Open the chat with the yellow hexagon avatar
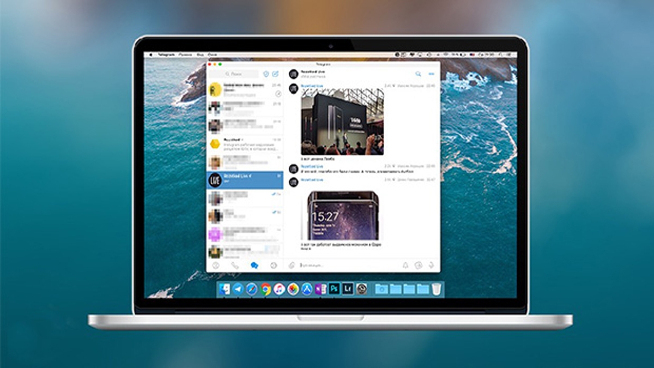 tap(245, 144)
